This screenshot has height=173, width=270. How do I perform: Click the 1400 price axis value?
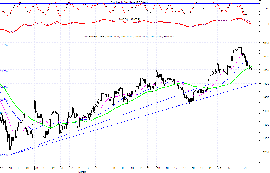(x=266, y=111)
